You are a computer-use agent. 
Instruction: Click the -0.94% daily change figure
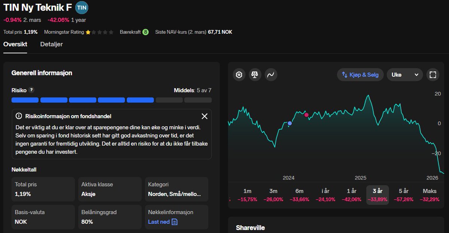pos(12,20)
